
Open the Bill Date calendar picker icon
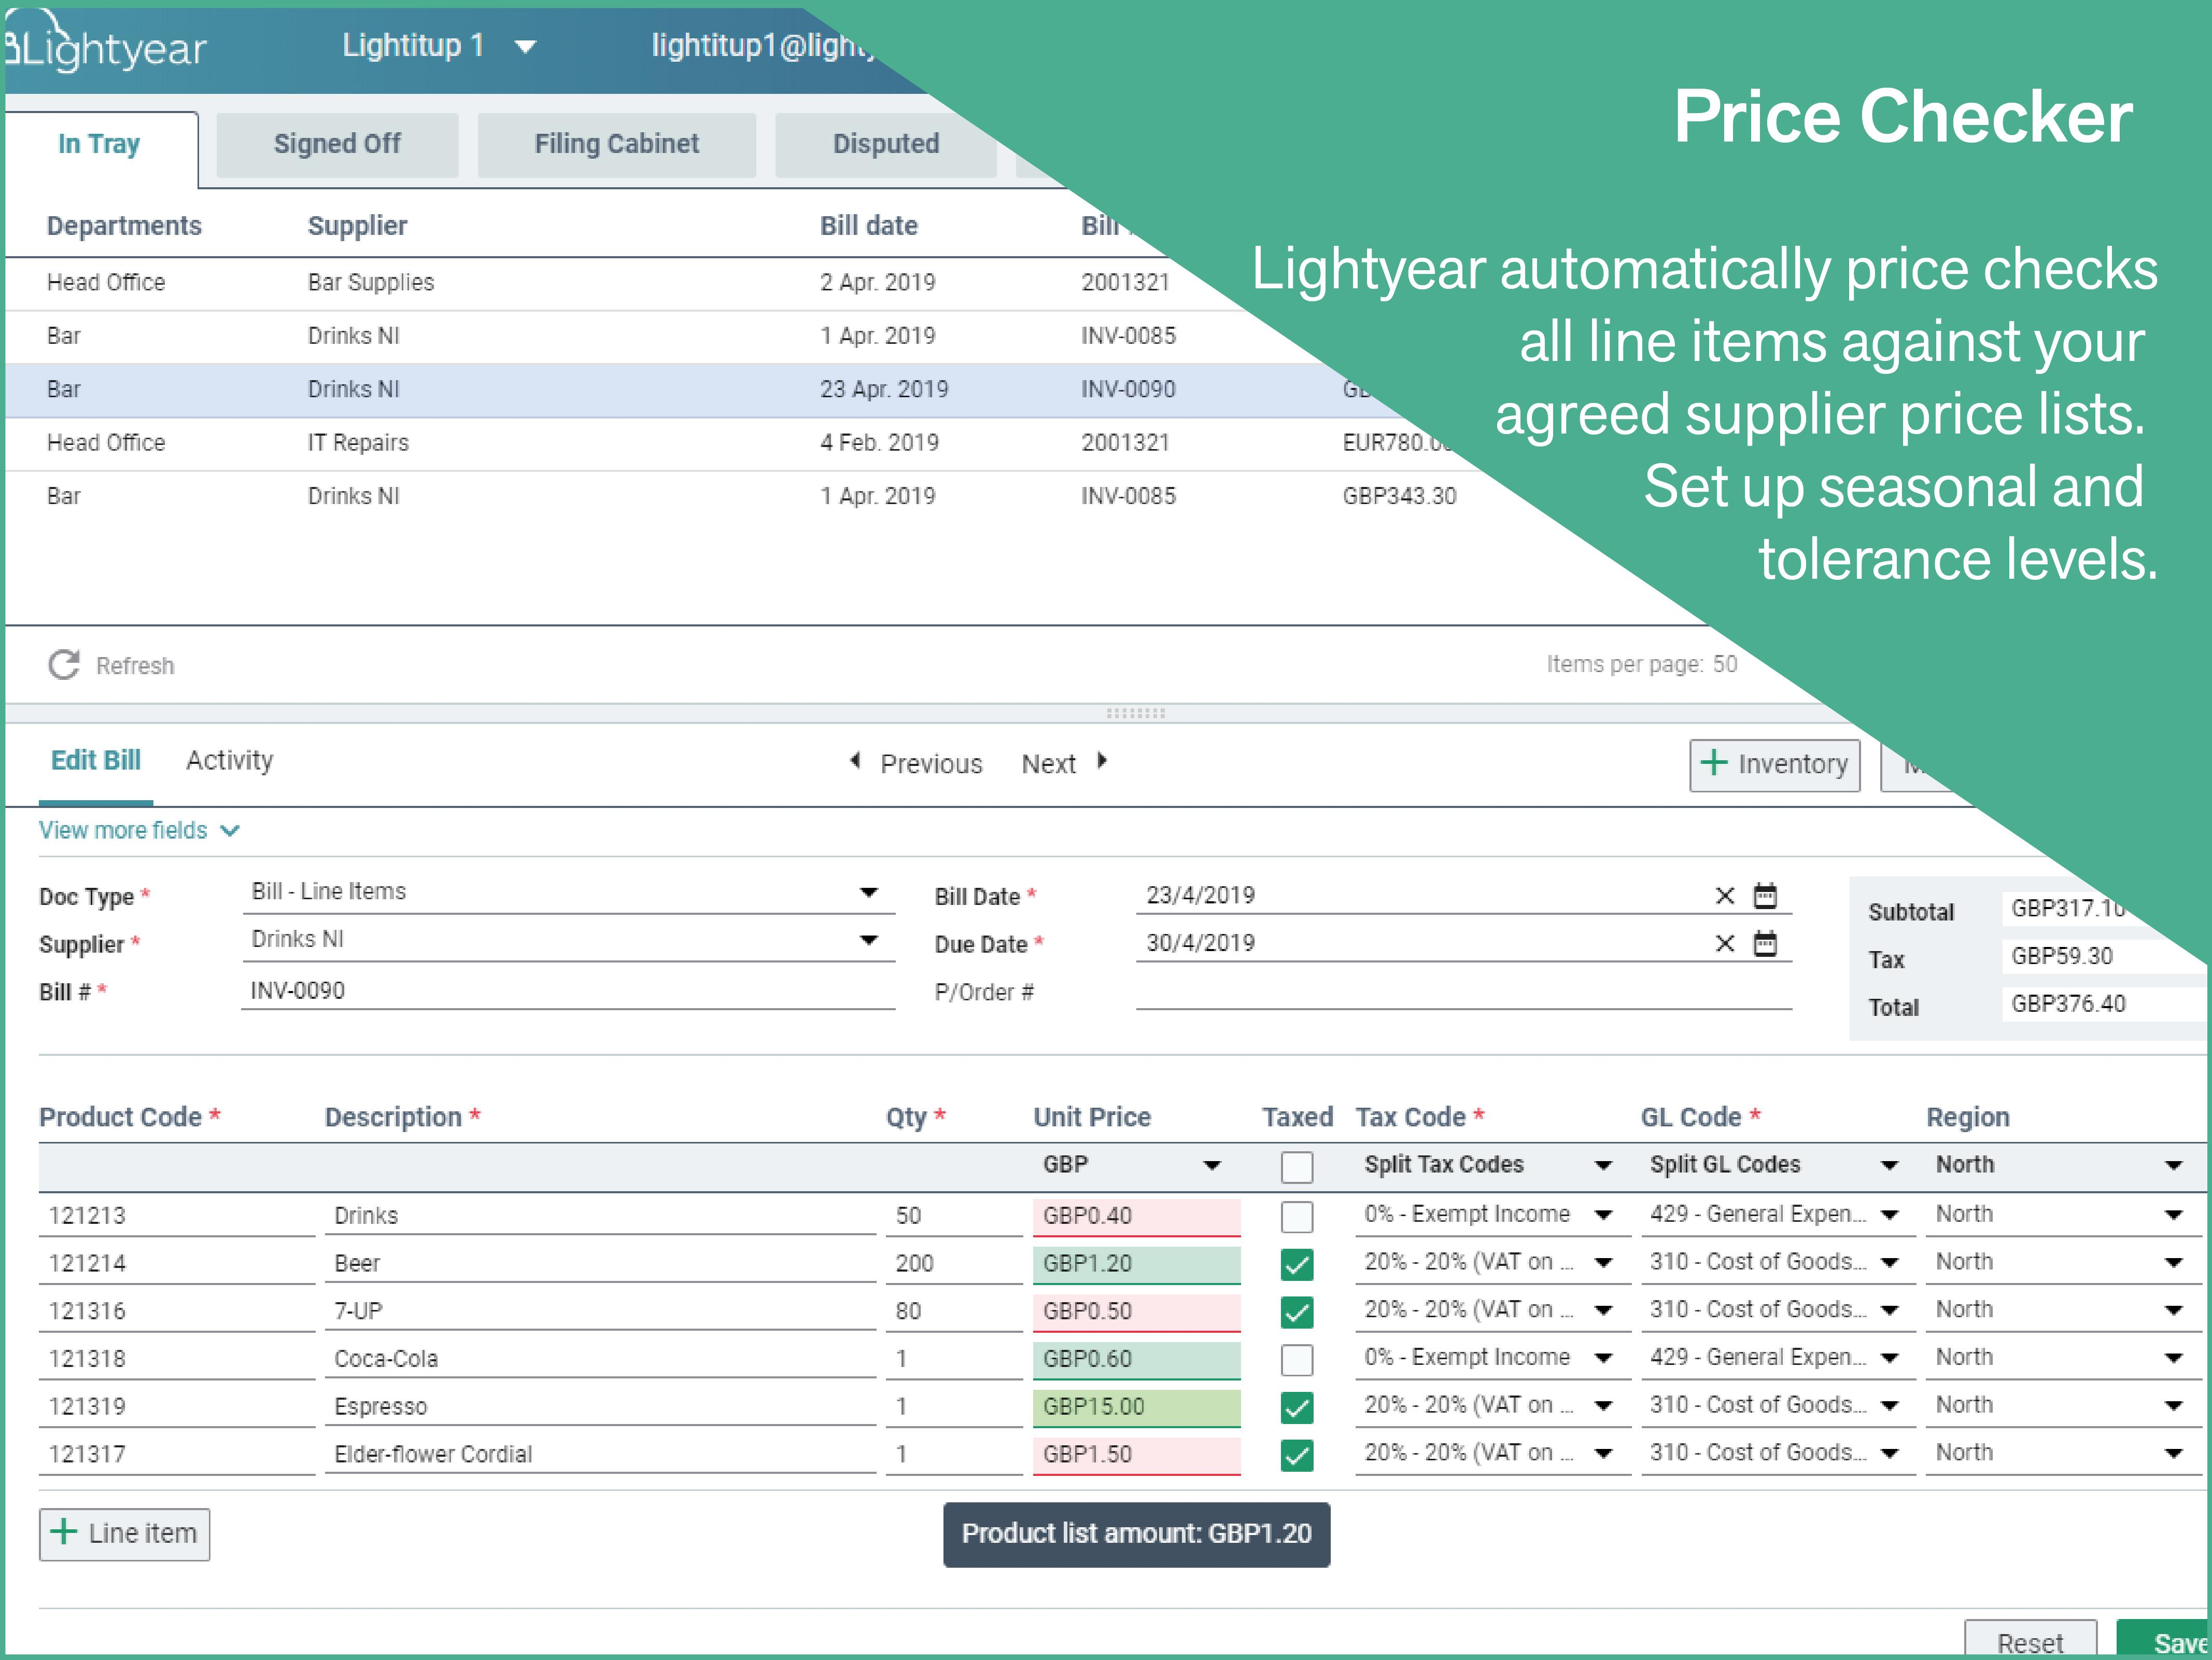click(x=1765, y=896)
